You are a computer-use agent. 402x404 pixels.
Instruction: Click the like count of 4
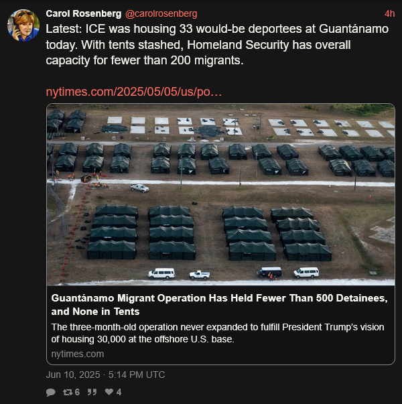coord(119,392)
